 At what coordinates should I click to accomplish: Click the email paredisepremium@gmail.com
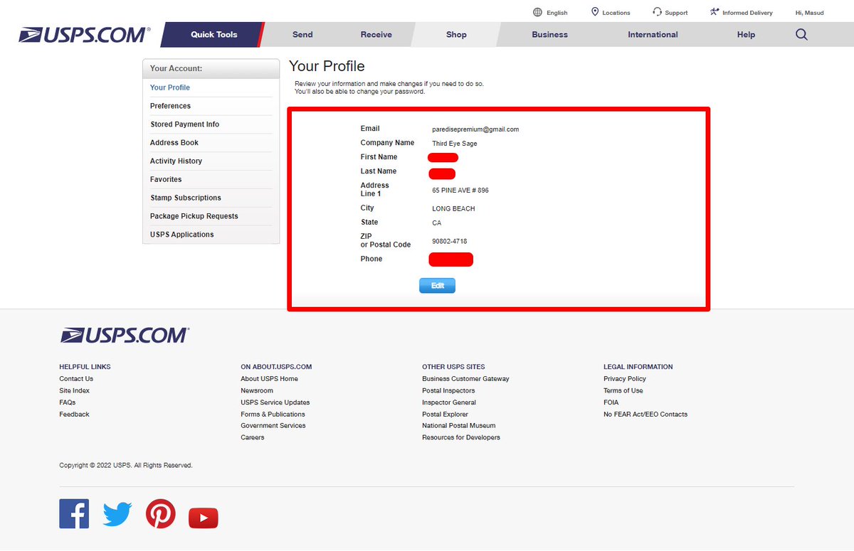[x=475, y=129]
